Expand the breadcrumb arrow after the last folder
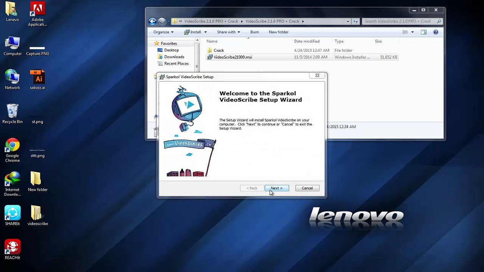 [x=303, y=21]
